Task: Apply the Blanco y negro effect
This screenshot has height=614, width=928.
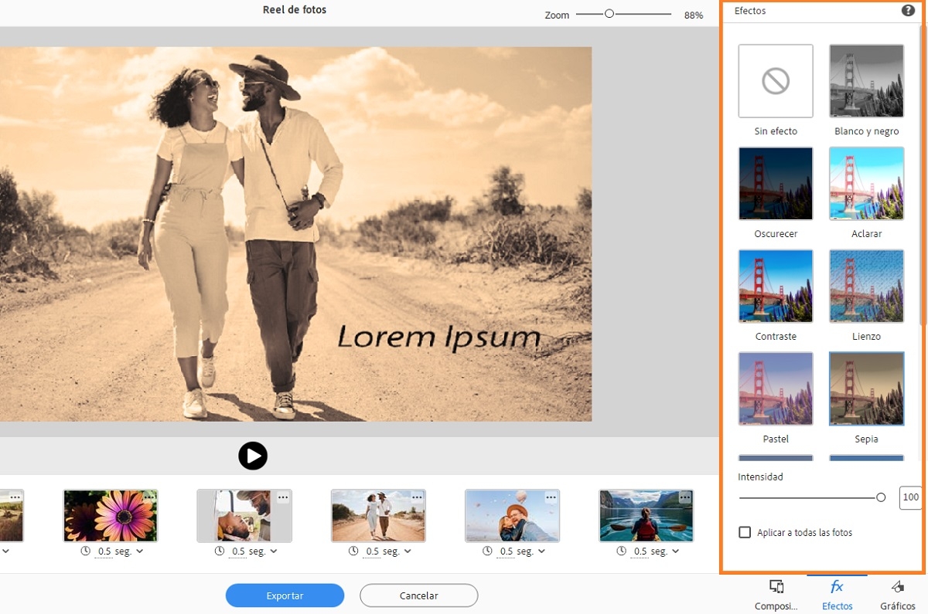Action: (x=866, y=81)
